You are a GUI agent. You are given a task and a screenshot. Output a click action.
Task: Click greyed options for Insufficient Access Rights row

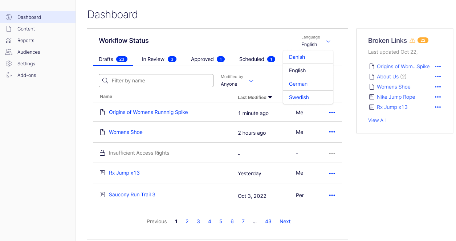332,154
